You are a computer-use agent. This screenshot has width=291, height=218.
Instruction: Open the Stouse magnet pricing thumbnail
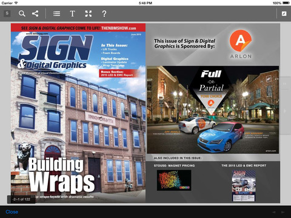174,180
